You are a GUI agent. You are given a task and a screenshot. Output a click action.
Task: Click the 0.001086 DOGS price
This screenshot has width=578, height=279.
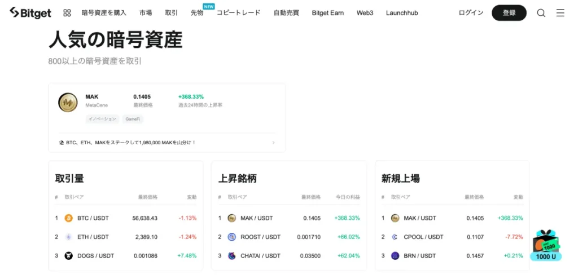click(146, 256)
